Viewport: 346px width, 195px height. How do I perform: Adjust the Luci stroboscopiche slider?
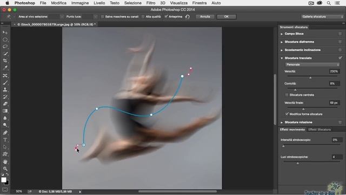click(x=298, y=163)
